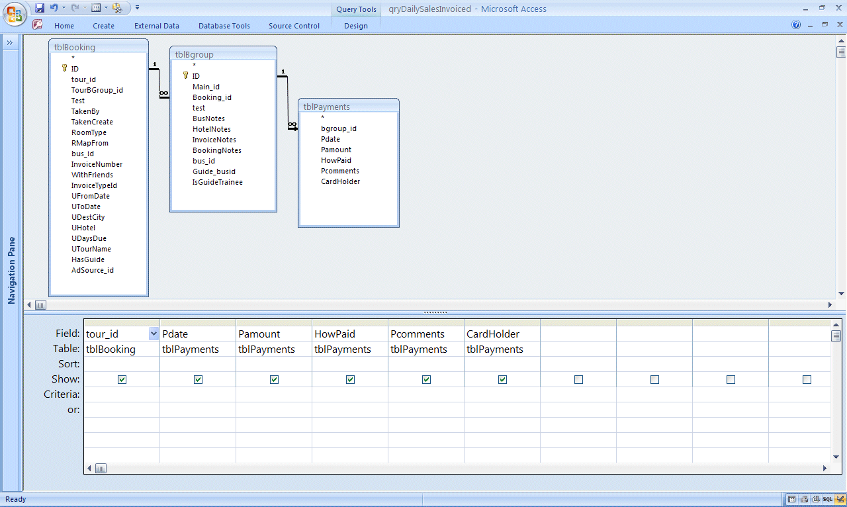Undo the last action

[54, 8]
